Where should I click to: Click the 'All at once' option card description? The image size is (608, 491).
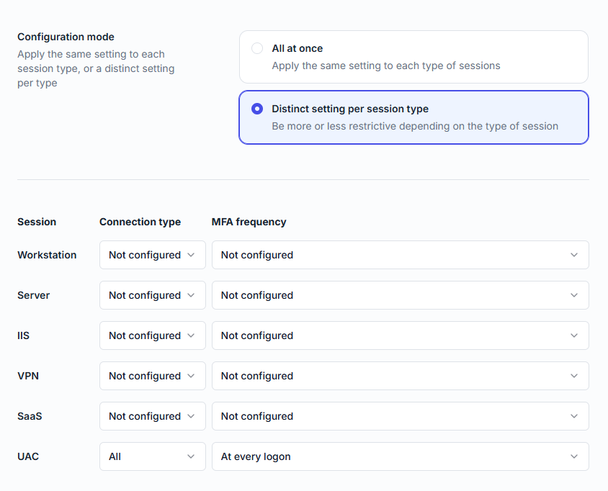pyautogui.click(x=385, y=66)
